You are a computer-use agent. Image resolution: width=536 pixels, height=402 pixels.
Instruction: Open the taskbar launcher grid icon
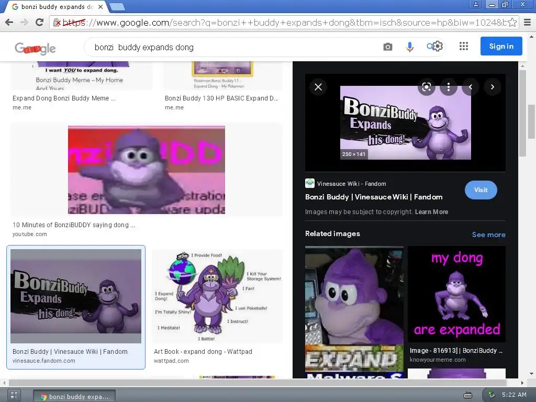[14, 396]
